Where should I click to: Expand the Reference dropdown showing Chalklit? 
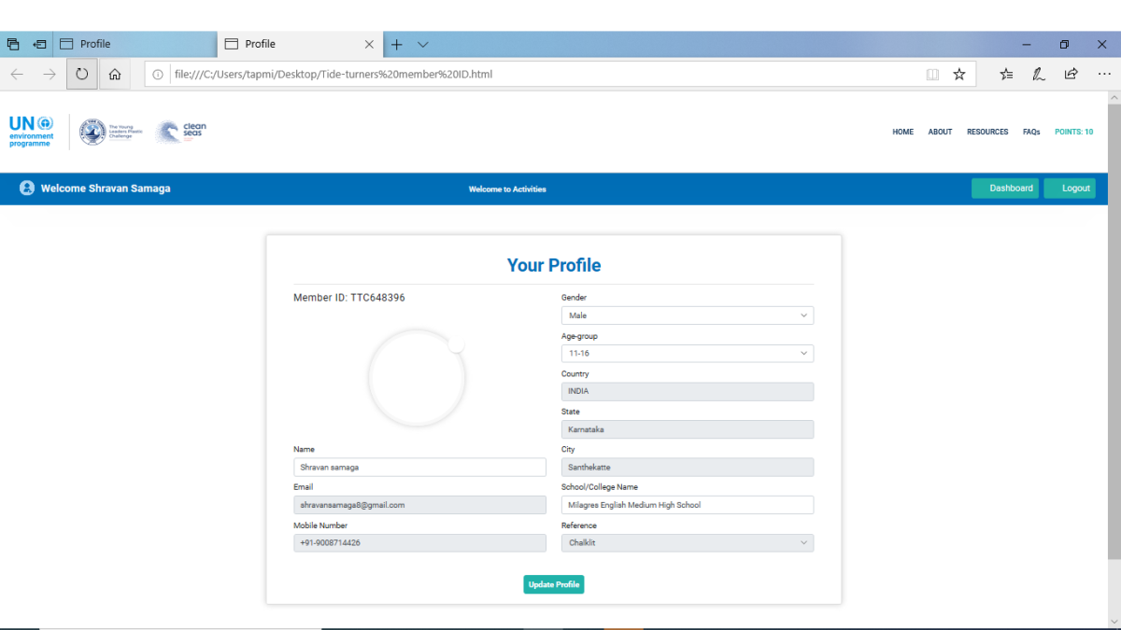687,542
